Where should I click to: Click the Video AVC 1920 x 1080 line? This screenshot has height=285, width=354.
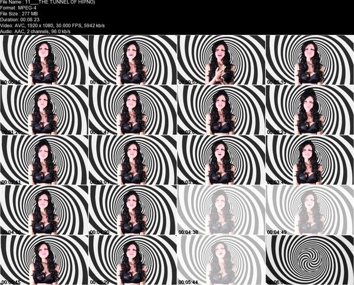[x=52, y=25]
